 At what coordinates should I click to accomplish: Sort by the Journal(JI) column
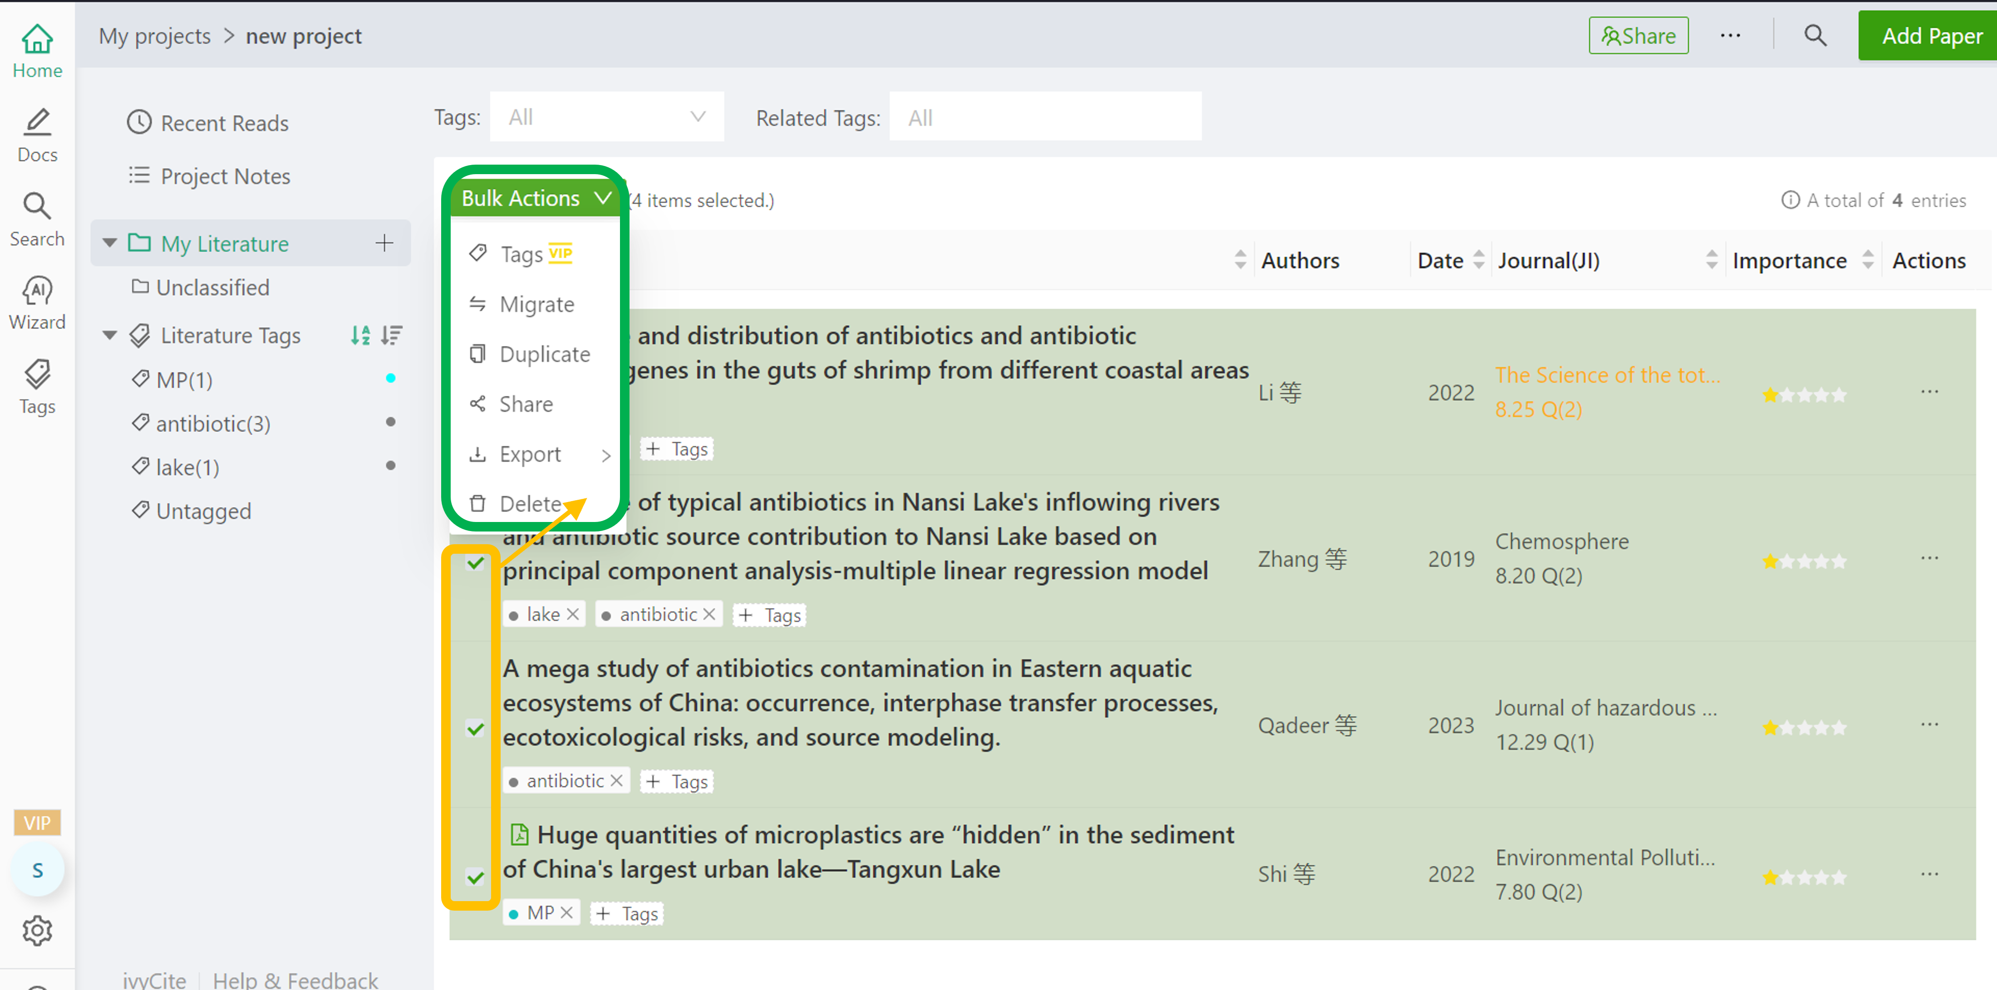pos(1711,260)
